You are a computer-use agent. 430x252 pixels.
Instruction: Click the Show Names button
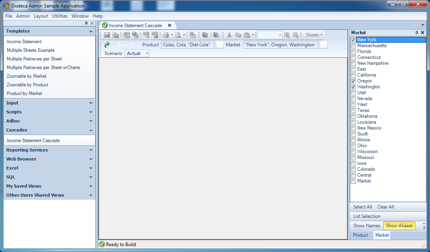[367, 226]
